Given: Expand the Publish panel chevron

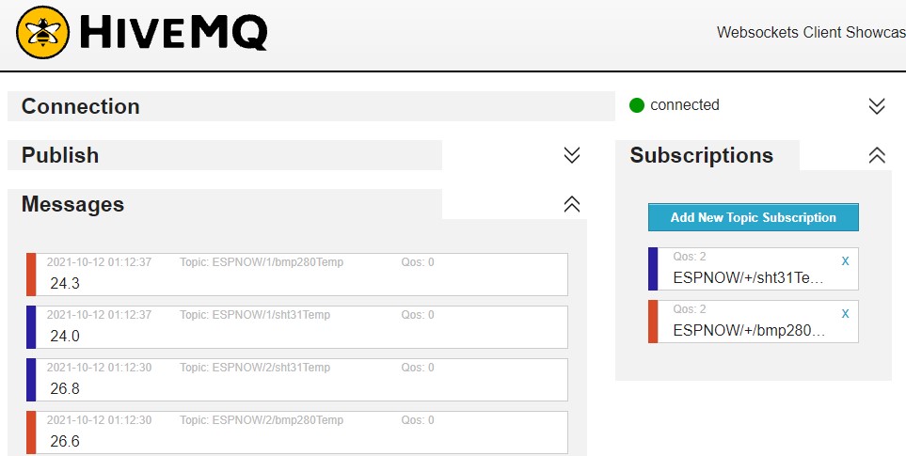Looking at the screenshot, I should click(x=571, y=155).
